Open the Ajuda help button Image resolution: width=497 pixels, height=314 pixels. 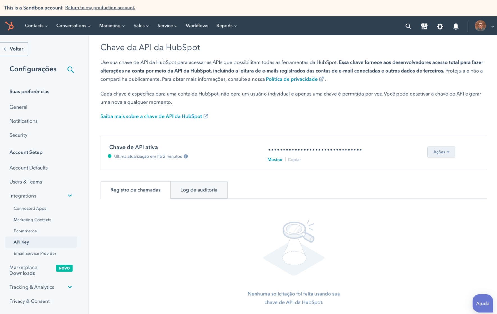coord(483,303)
